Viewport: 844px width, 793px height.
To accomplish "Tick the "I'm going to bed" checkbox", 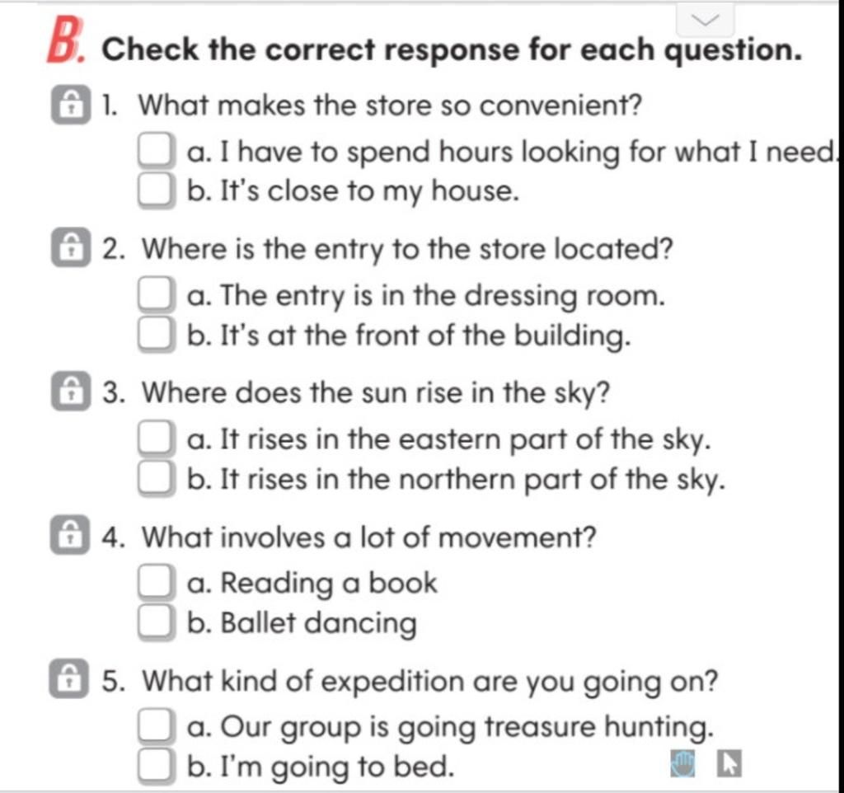I will click(x=155, y=767).
